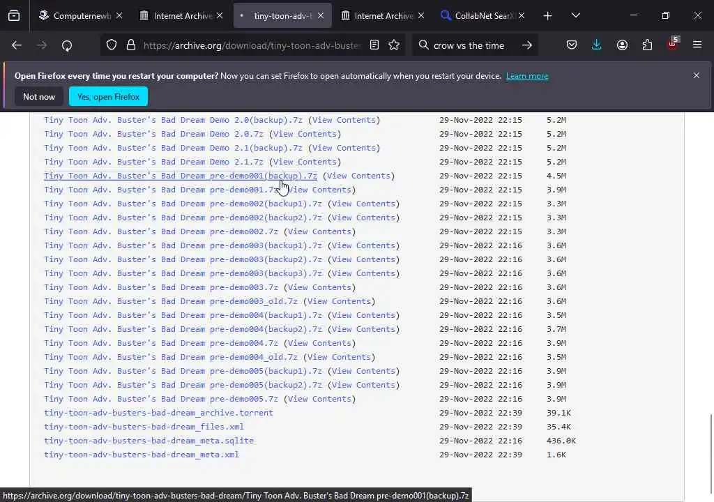Switch to the first Internet Archive tab

tap(182, 16)
